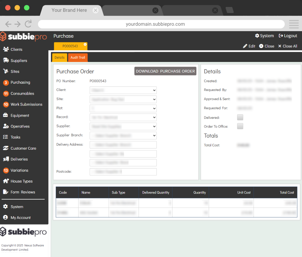Click the Purchasing badge showing 3
This screenshot has height=257, width=302.
tap(6, 83)
